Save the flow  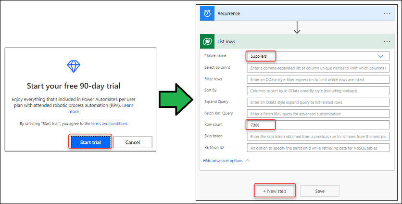tap(320, 191)
